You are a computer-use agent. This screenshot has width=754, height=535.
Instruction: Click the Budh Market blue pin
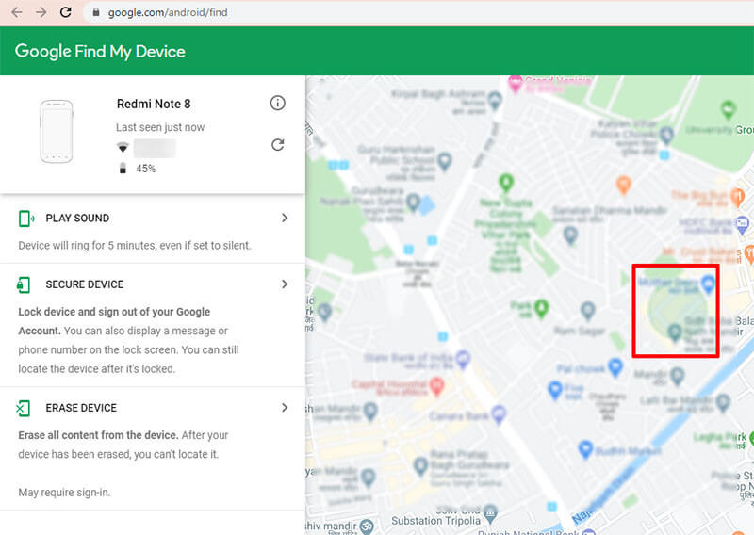tap(584, 449)
